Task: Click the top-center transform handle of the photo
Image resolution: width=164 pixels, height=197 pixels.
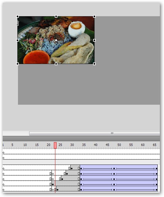Action: tap(56, 17)
